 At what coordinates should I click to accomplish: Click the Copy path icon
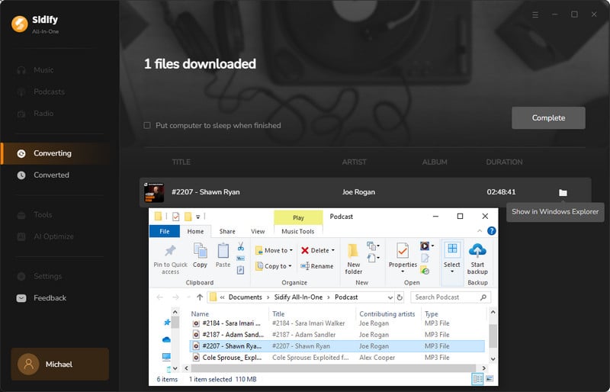click(x=241, y=259)
